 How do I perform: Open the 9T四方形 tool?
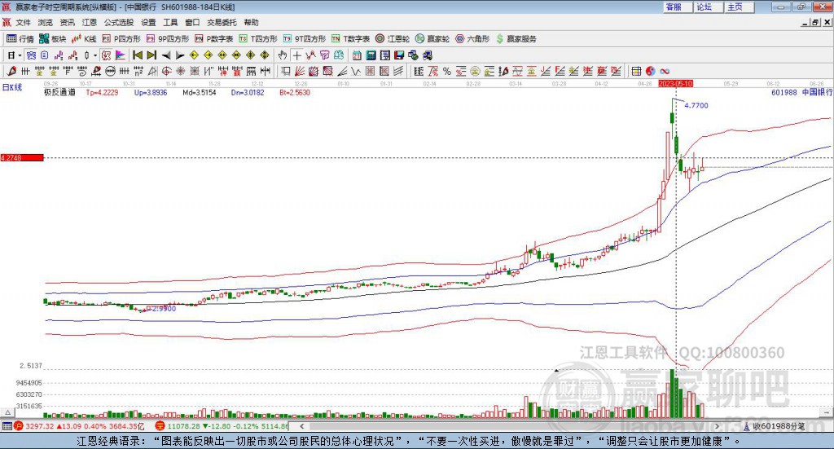[305, 39]
